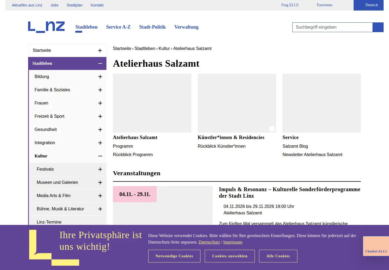Viewport: 389px width, 270px height.
Task: Click the Aktuelles aus Linz link
Action: tap(27, 5)
